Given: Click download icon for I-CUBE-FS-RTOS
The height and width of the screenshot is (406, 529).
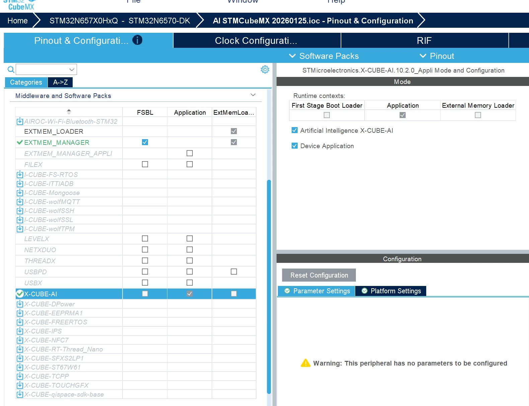Looking at the screenshot, I should [20, 174].
